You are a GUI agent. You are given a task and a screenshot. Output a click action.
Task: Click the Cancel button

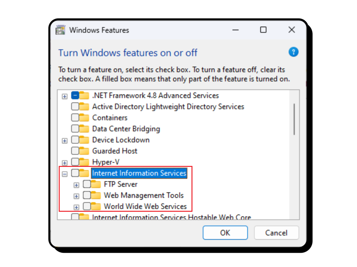(276, 233)
